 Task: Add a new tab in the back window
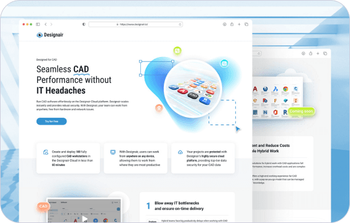click(x=318, y=53)
